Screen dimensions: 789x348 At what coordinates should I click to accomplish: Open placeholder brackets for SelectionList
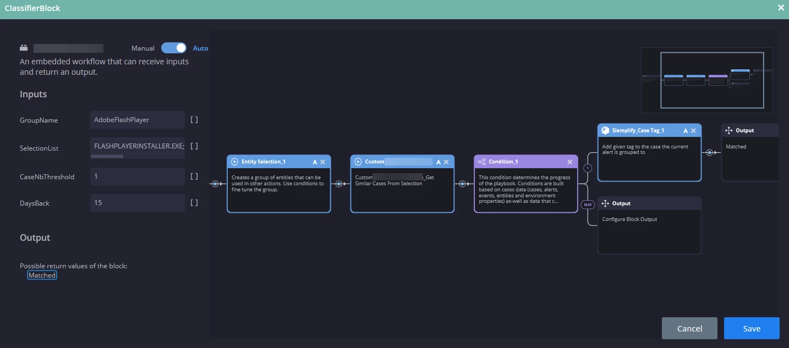click(194, 146)
